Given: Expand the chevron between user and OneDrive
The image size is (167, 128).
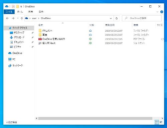Looking at the screenshot, I should pos(39,18).
